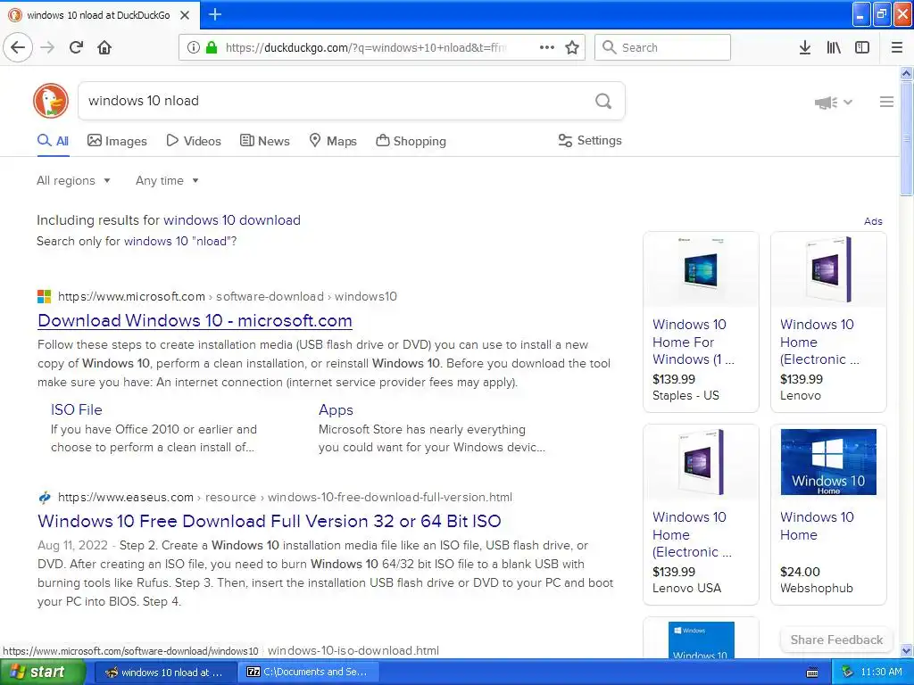Switch to the Maps search tab
The image size is (914, 685).
tap(333, 141)
